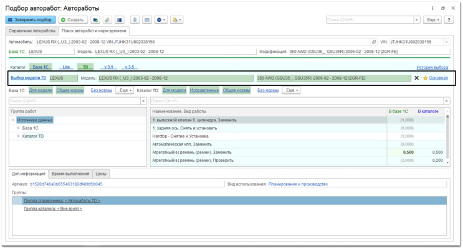Select row Агрегатный(е) ремень (ремни), Проверить
463x249 pixels.
point(298,161)
